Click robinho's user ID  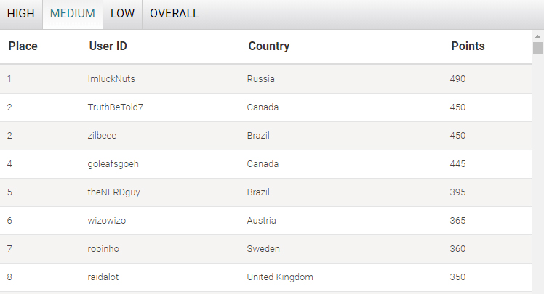pos(103,249)
